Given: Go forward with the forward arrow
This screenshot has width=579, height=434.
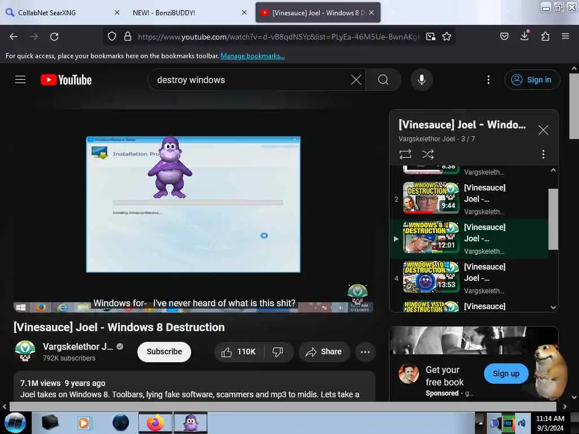Looking at the screenshot, I should [34, 37].
